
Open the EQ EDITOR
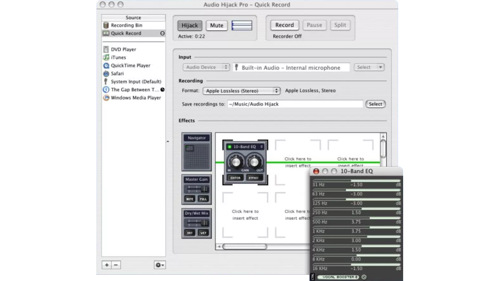coord(235,178)
